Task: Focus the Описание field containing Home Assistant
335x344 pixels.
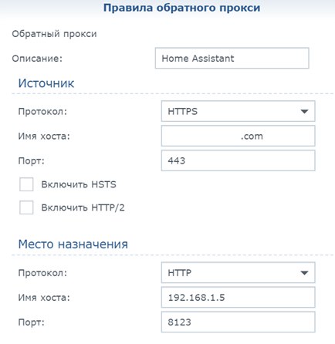Action: (x=232, y=59)
